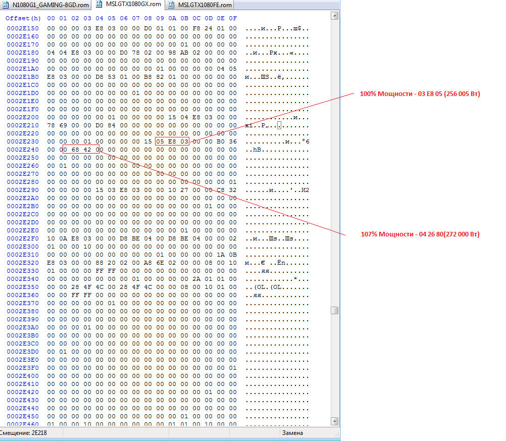The image size is (506, 441).
Task: Click the ASCII text '..hB' in row 0002E240
Action: tap(253, 150)
